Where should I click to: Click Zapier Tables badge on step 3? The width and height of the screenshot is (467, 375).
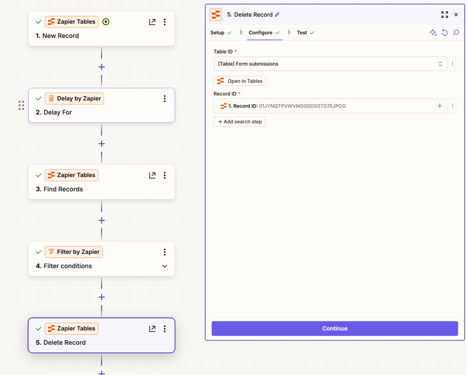pos(71,175)
